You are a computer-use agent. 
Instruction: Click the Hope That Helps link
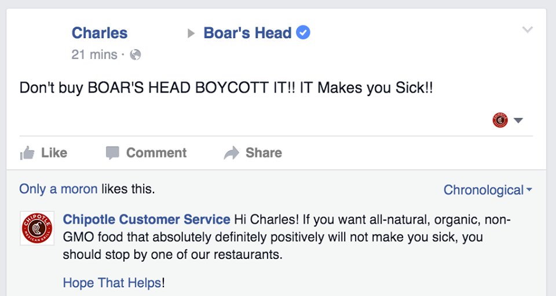point(112,283)
